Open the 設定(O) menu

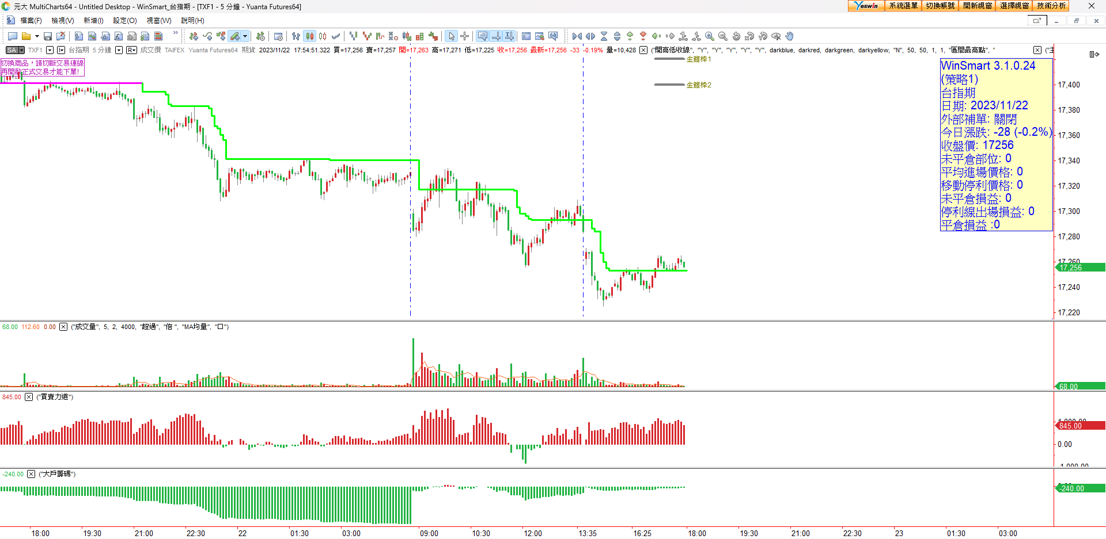click(x=125, y=21)
